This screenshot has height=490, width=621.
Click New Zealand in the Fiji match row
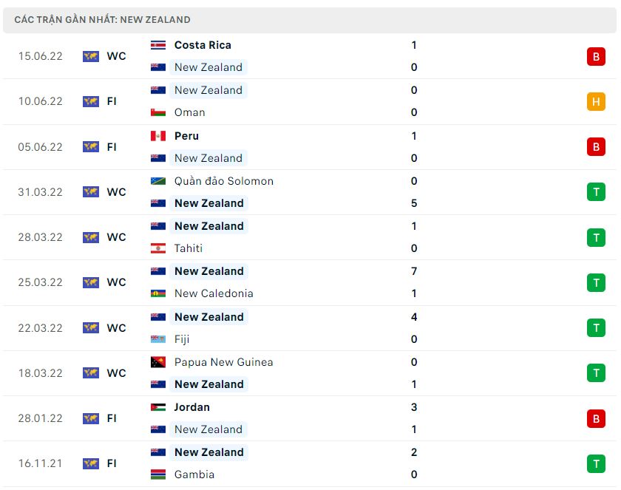click(x=208, y=317)
